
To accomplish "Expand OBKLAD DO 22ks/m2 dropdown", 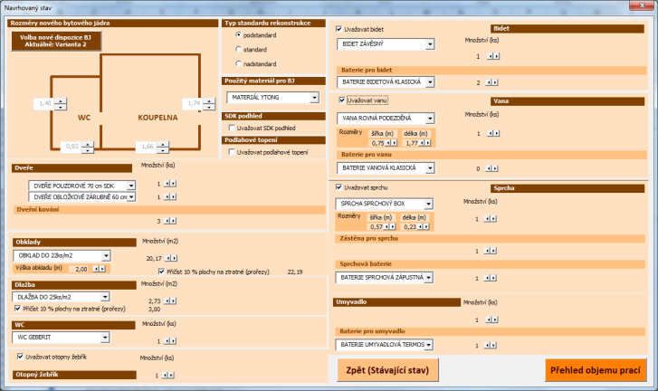I will click(106, 255).
